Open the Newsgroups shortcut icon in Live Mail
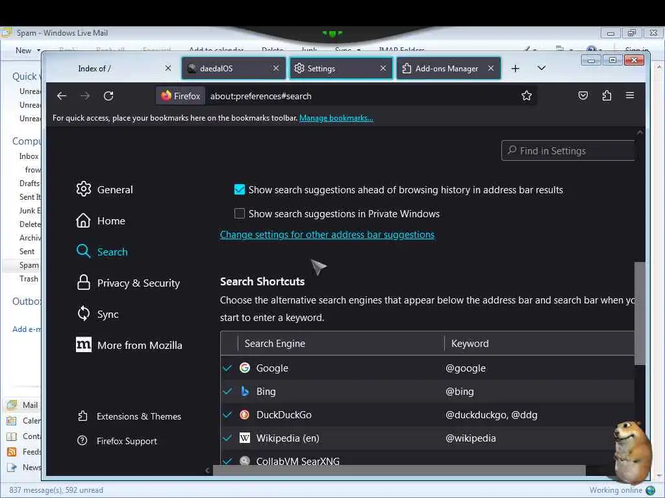Image resolution: width=665 pixels, height=498 pixels. point(12,467)
